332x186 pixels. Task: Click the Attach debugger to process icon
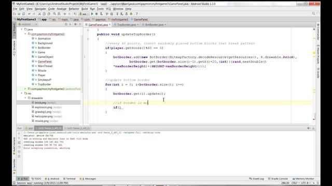pos(101,14)
